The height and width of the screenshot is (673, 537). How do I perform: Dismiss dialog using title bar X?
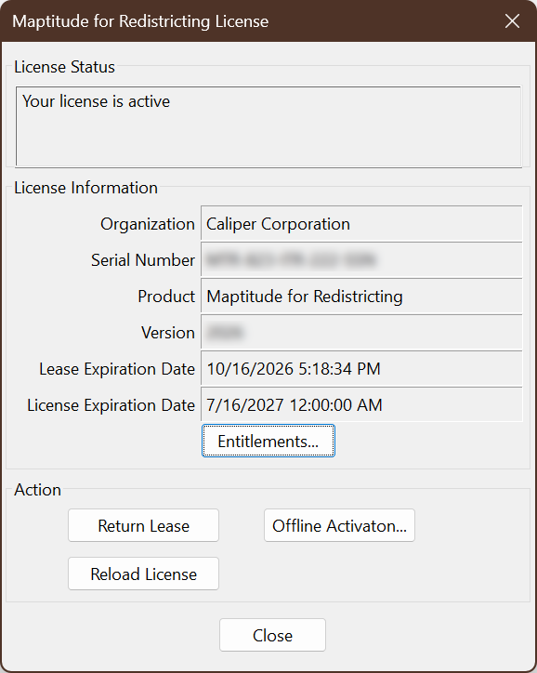tap(512, 21)
